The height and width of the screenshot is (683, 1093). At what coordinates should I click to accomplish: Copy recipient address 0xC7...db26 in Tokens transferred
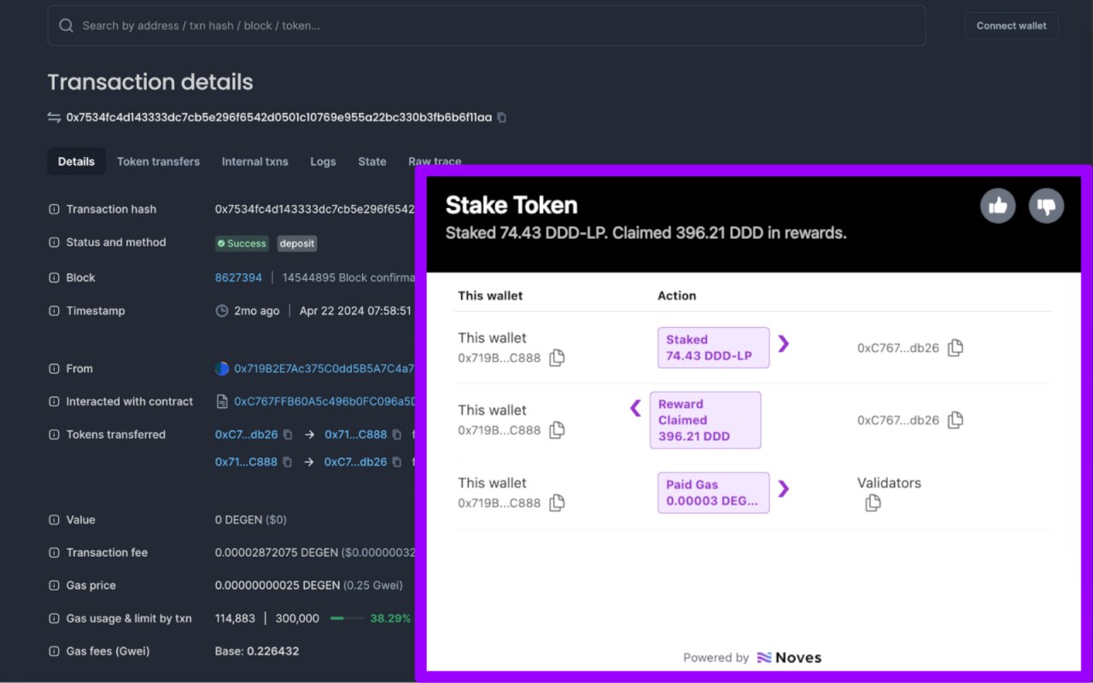397,462
